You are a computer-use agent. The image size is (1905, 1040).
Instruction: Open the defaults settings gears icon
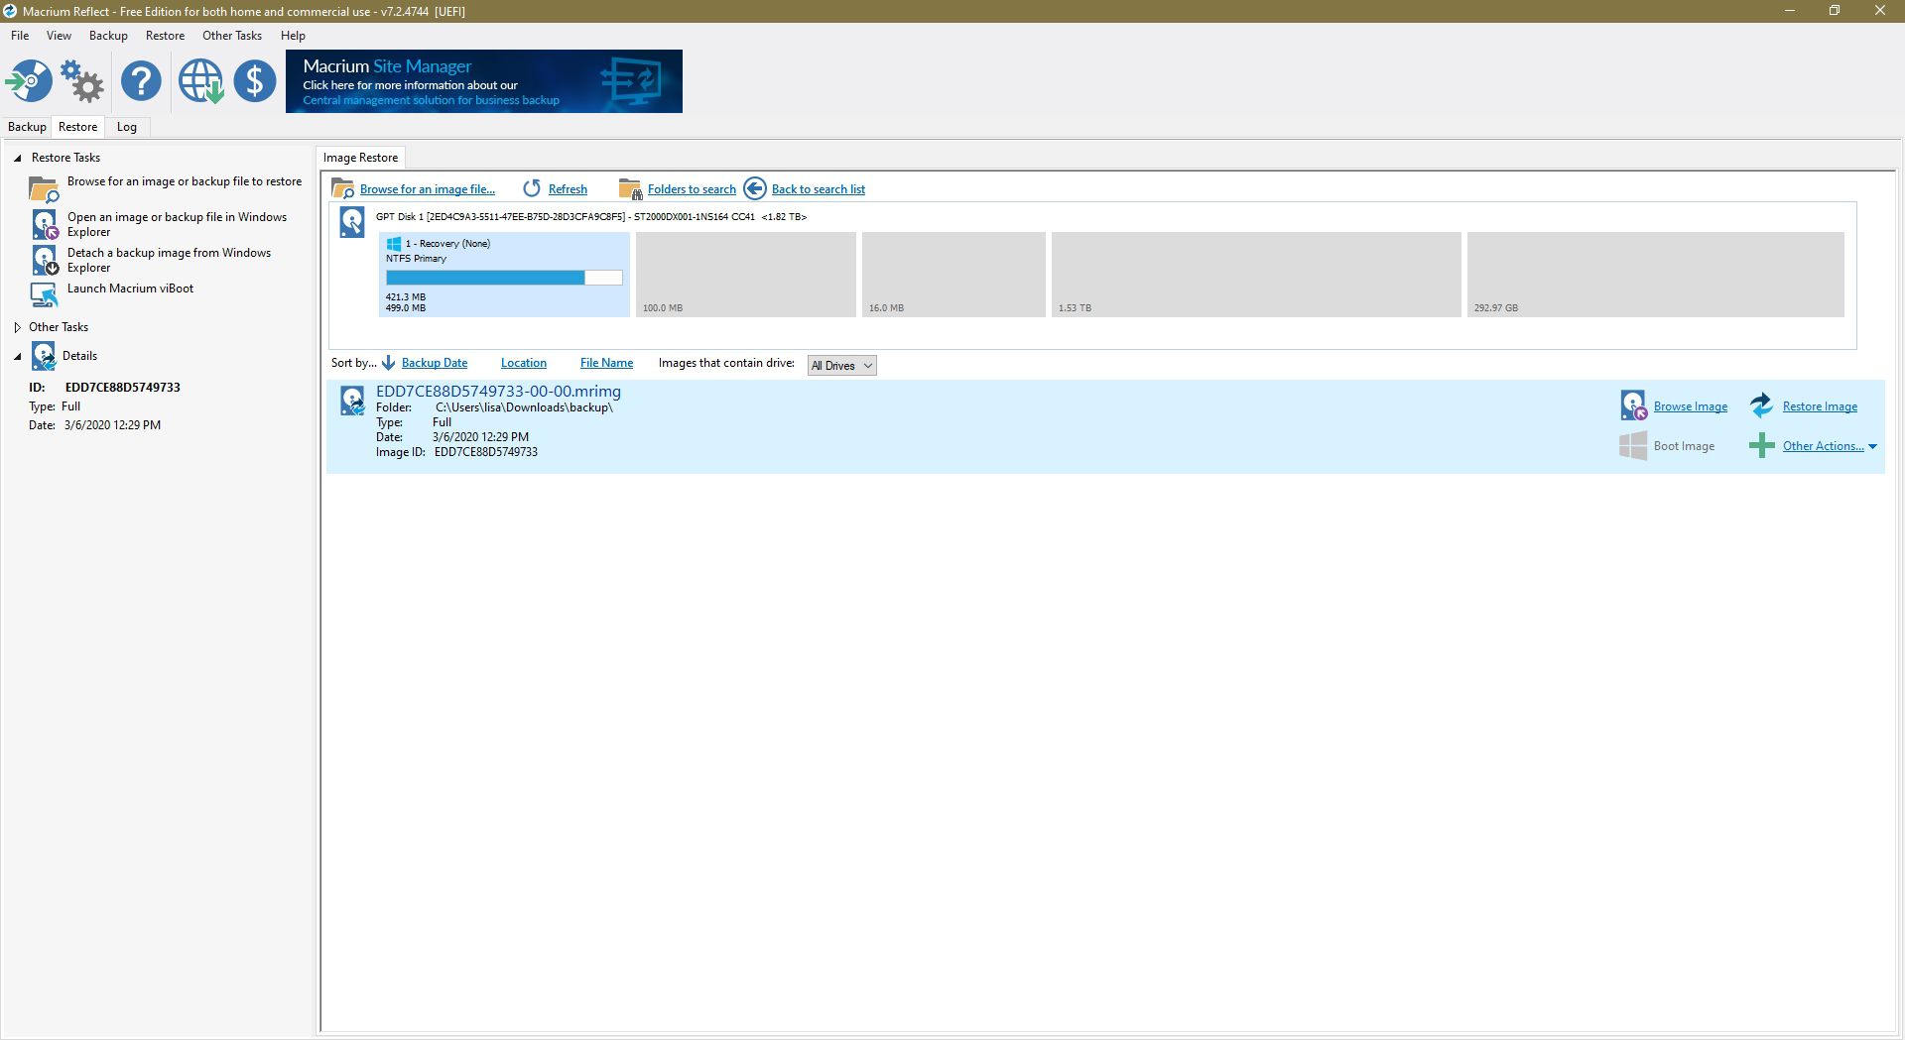pyautogui.click(x=82, y=80)
